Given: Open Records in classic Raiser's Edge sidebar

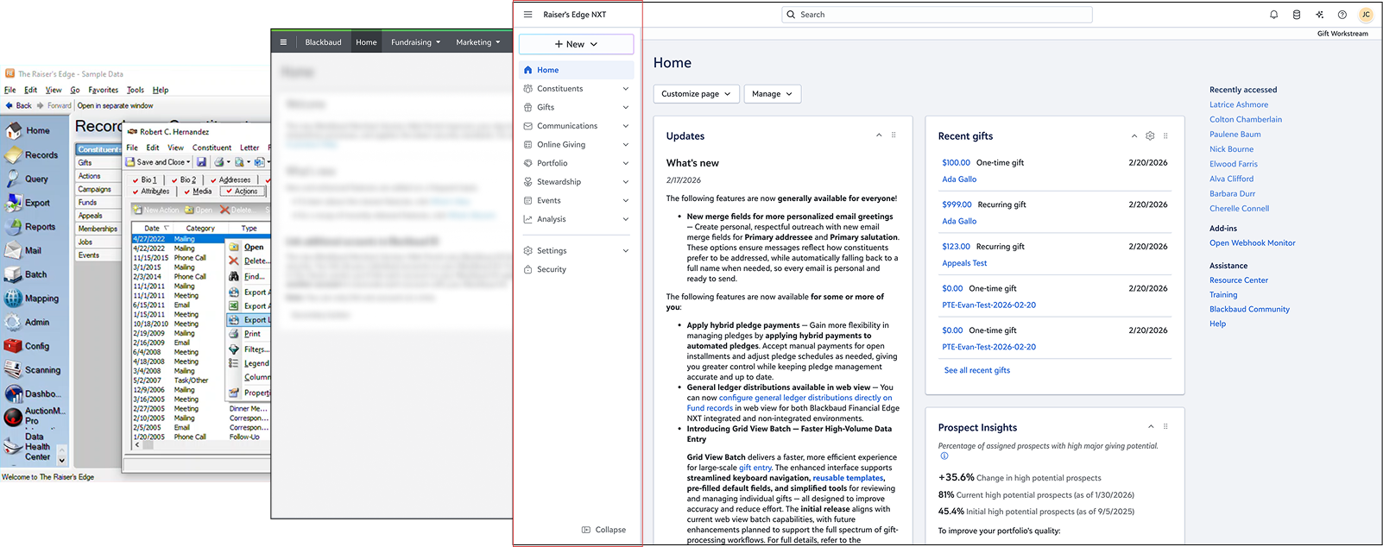Looking at the screenshot, I should click(31, 155).
